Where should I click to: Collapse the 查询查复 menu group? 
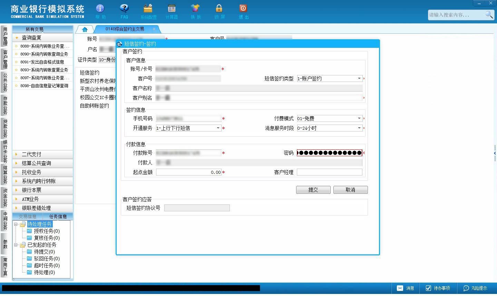[43, 38]
